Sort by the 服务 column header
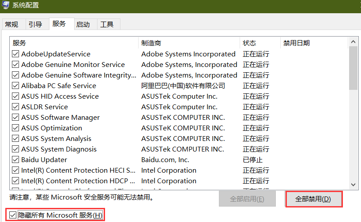This screenshot has height=222, width=361. pos(74,43)
